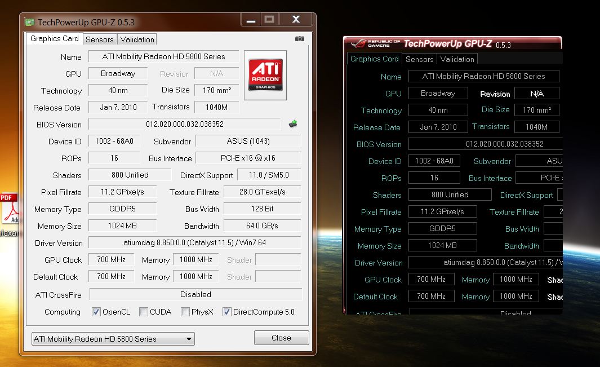Toggle the CUDA checkbox

144,312
